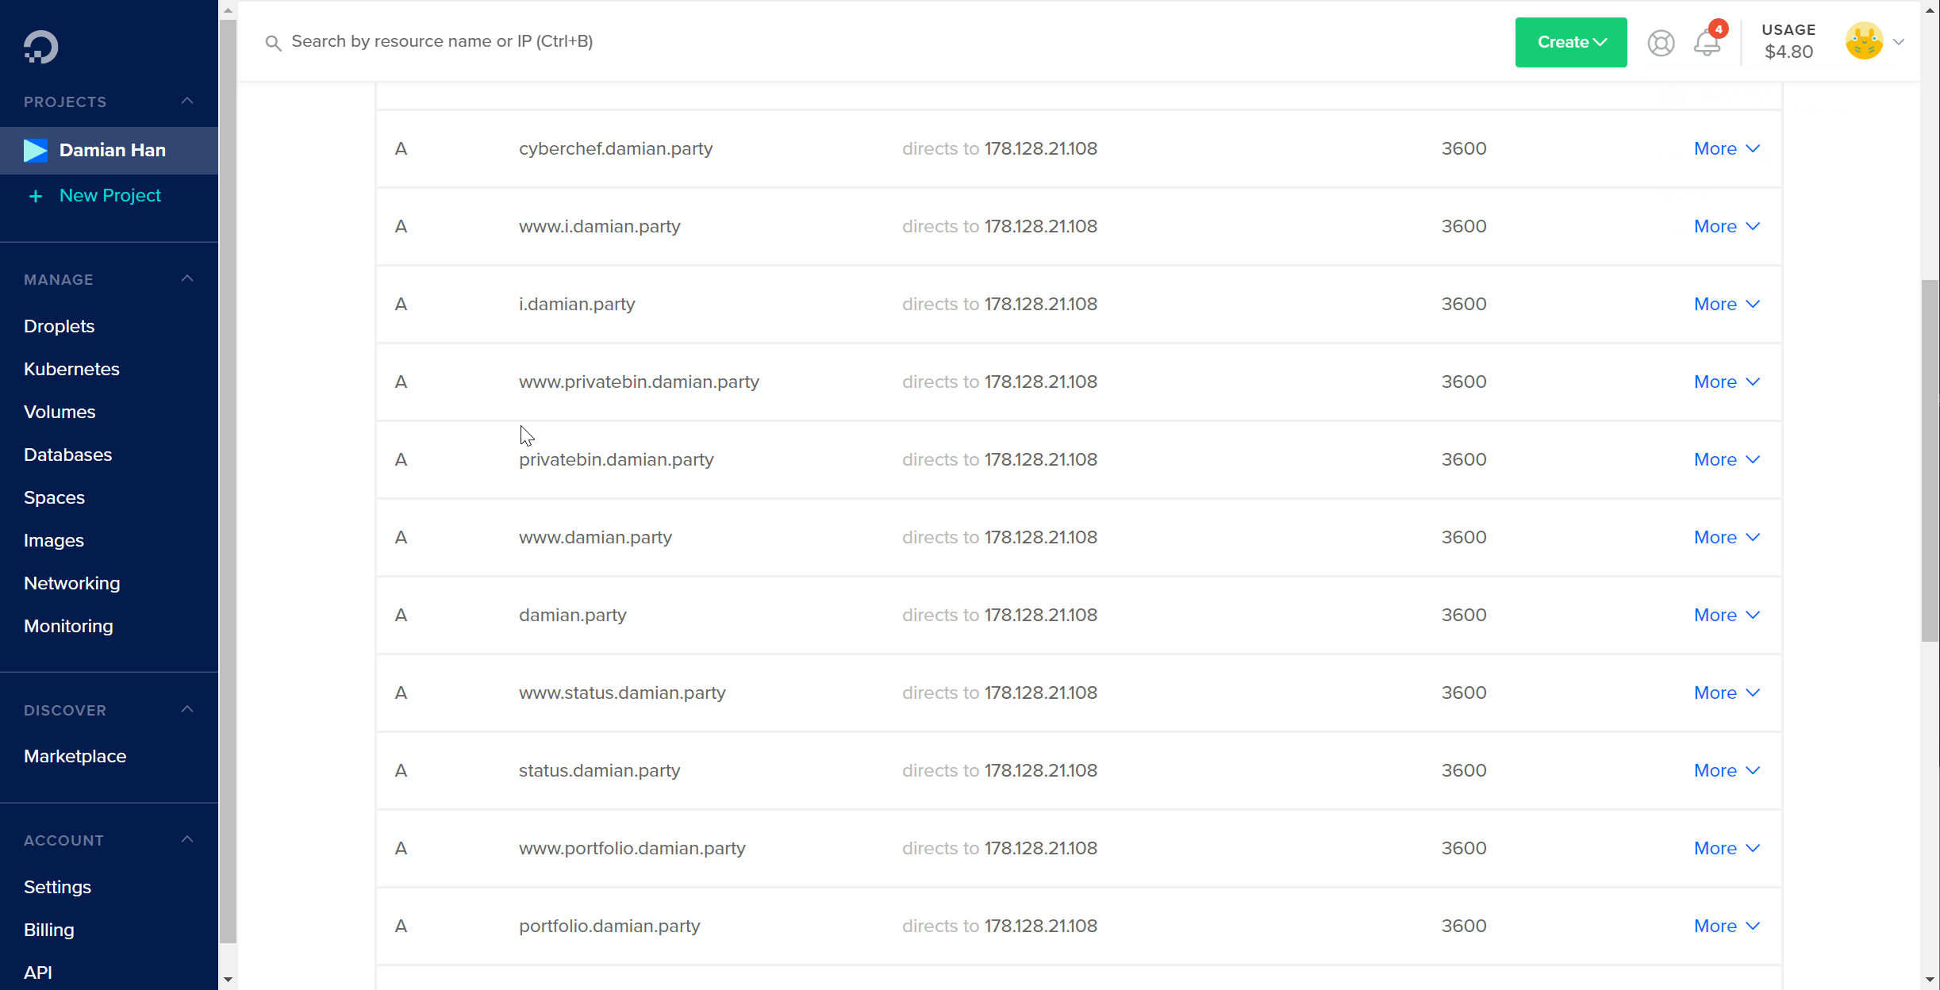Collapse the MANAGE sidebar section
Image resolution: width=1940 pixels, height=990 pixels.
(x=187, y=279)
